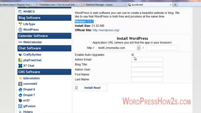Viewport: 201px width, 113px height.
Task: Click the Install Now! button
Action: point(90,88)
